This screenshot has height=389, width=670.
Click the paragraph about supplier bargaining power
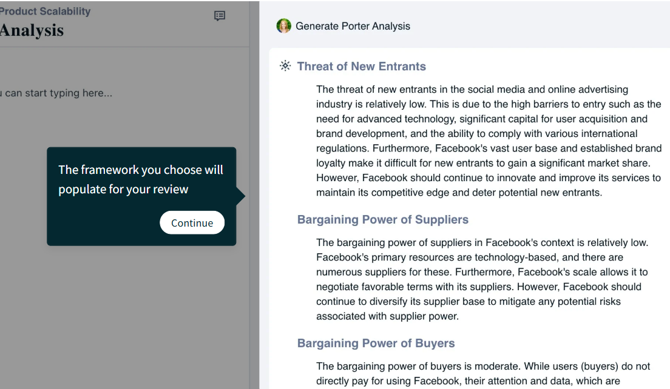(482, 279)
